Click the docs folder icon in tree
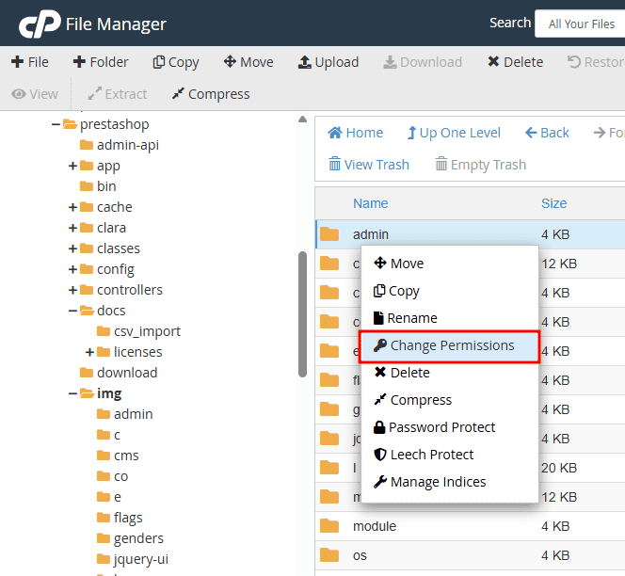 pos(87,311)
